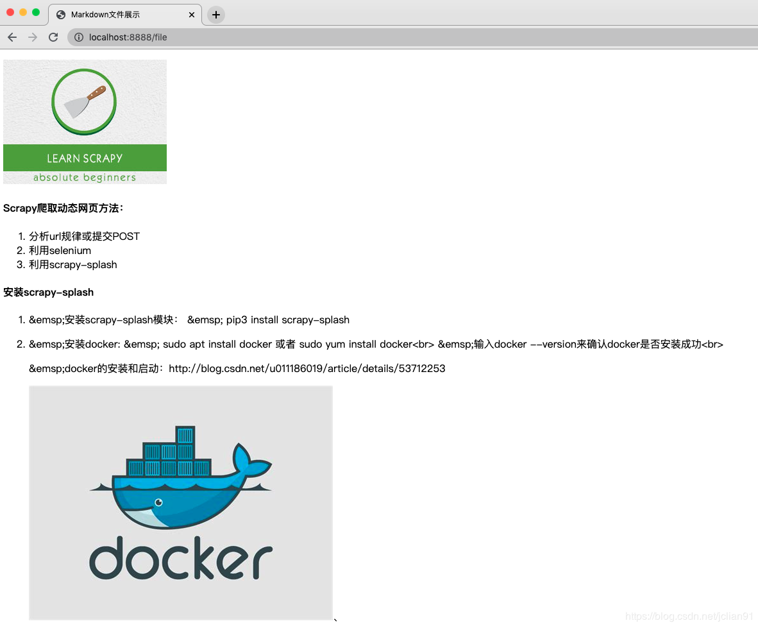
Task: Click the Learn Scrapy banner image
Action: pyautogui.click(x=85, y=122)
